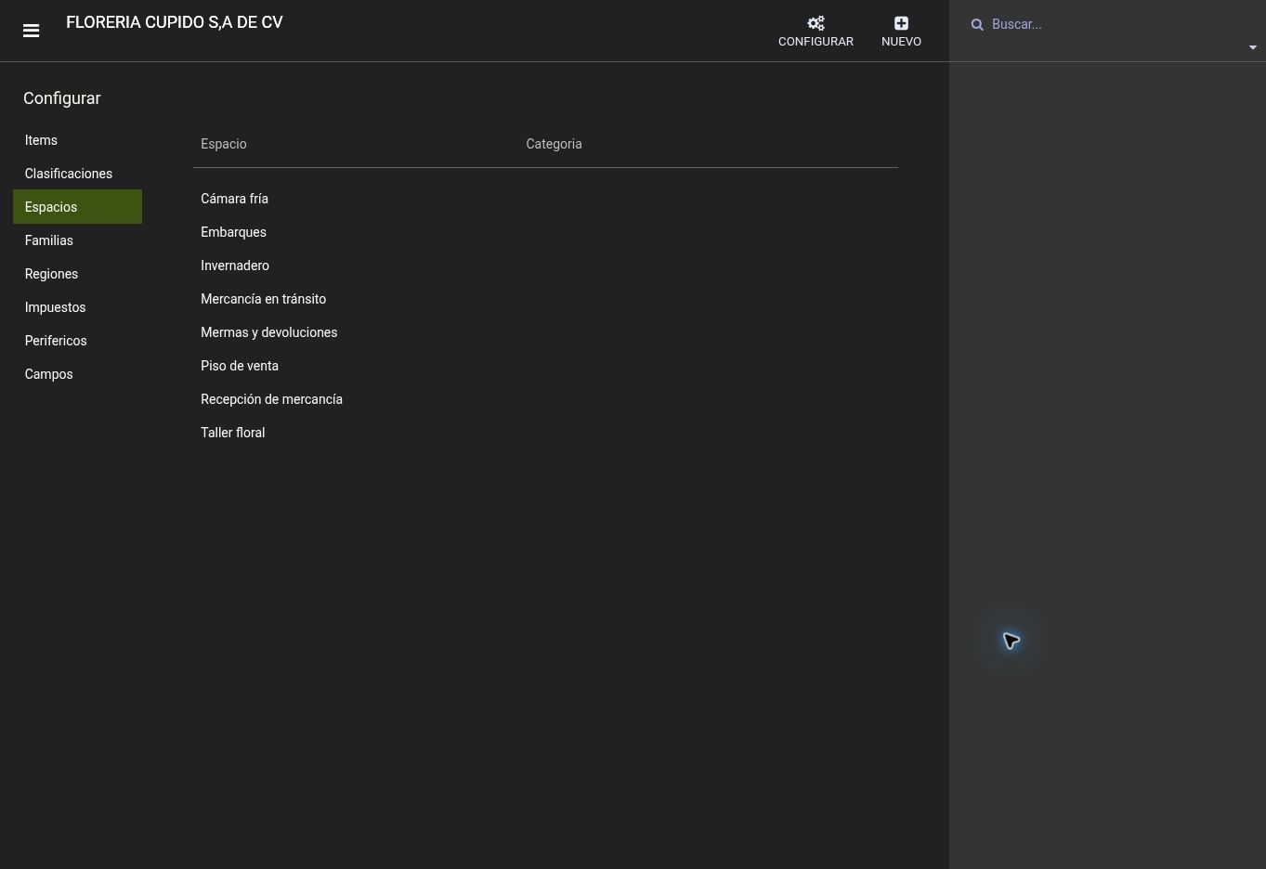
Task: Click the CONFIGURAR gears icon
Action: [816, 23]
